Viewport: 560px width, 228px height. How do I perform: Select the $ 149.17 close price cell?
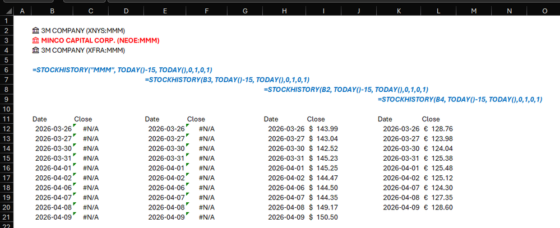323,207
